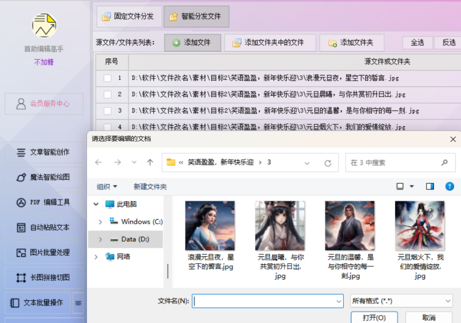This screenshot has height=323, width=461.
Task: Click 反选 button
Action: 448,43
